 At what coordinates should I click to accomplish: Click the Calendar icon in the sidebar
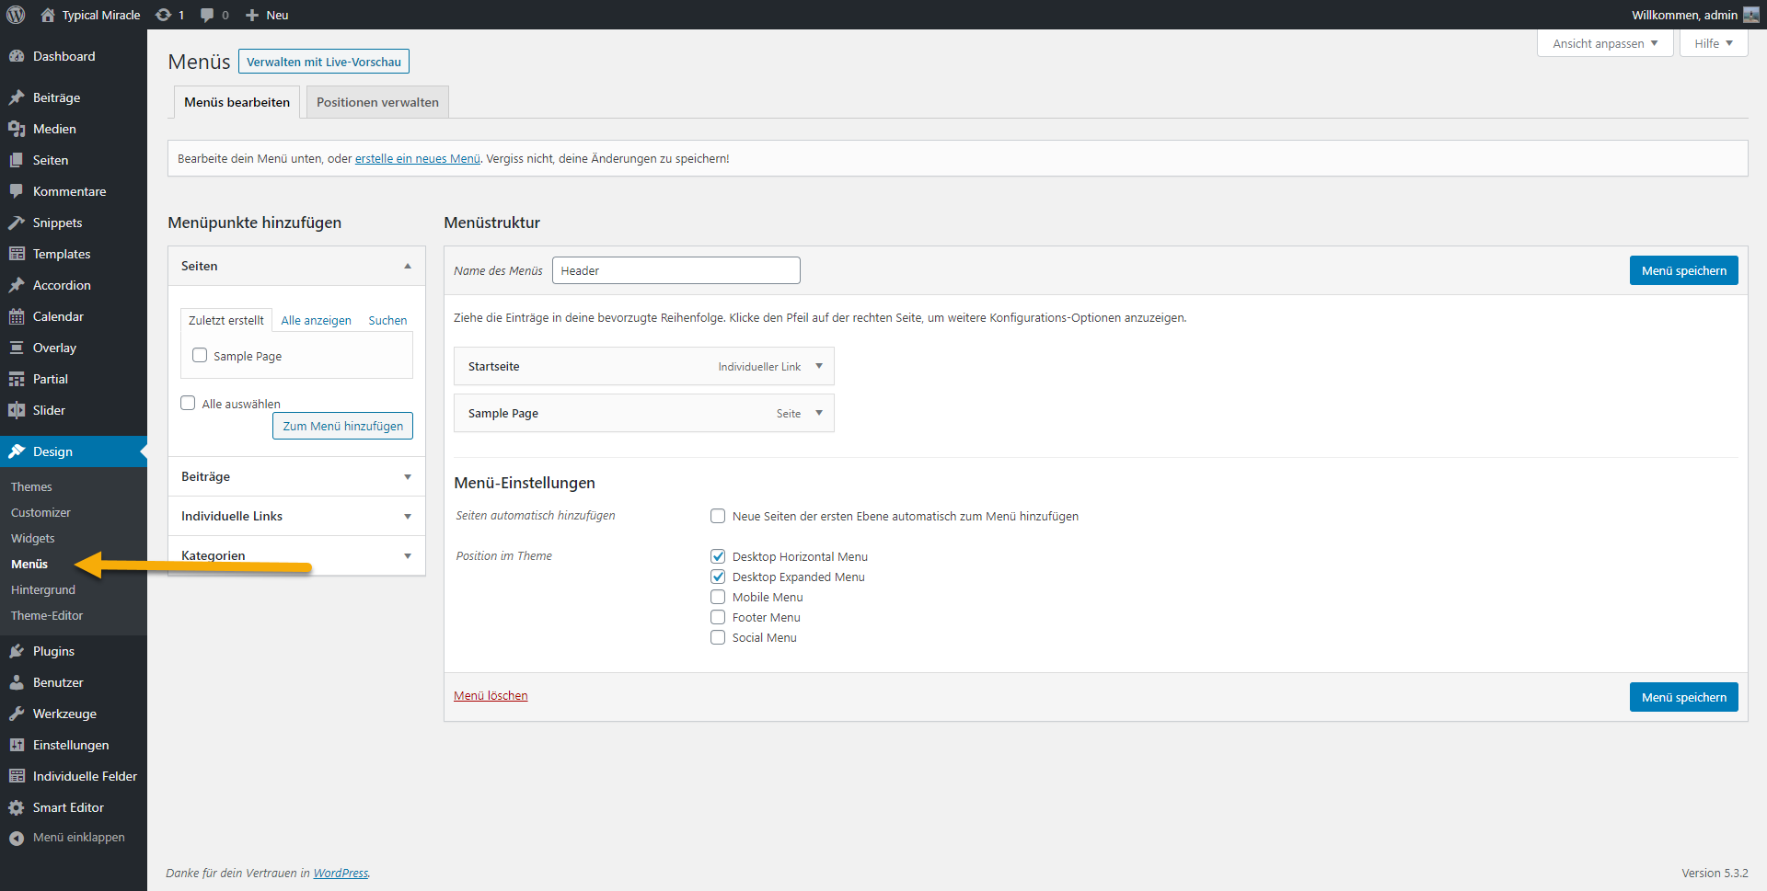(x=17, y=316)
